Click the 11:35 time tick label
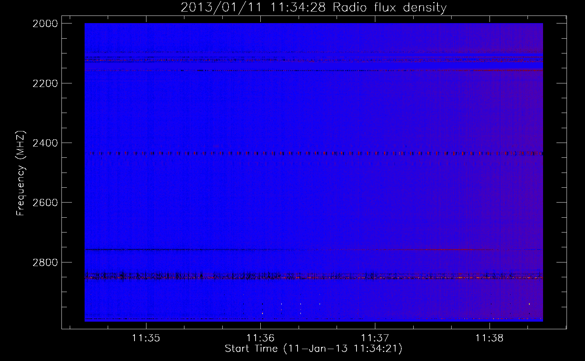The image size is (585, 361). point(146,338)
